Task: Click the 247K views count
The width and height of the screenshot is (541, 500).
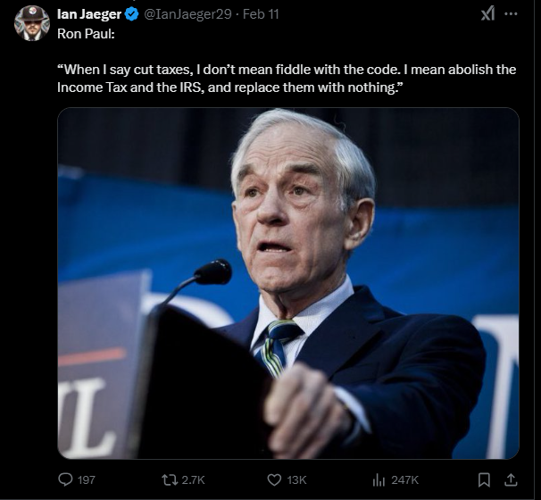Action: coord(403,480)
